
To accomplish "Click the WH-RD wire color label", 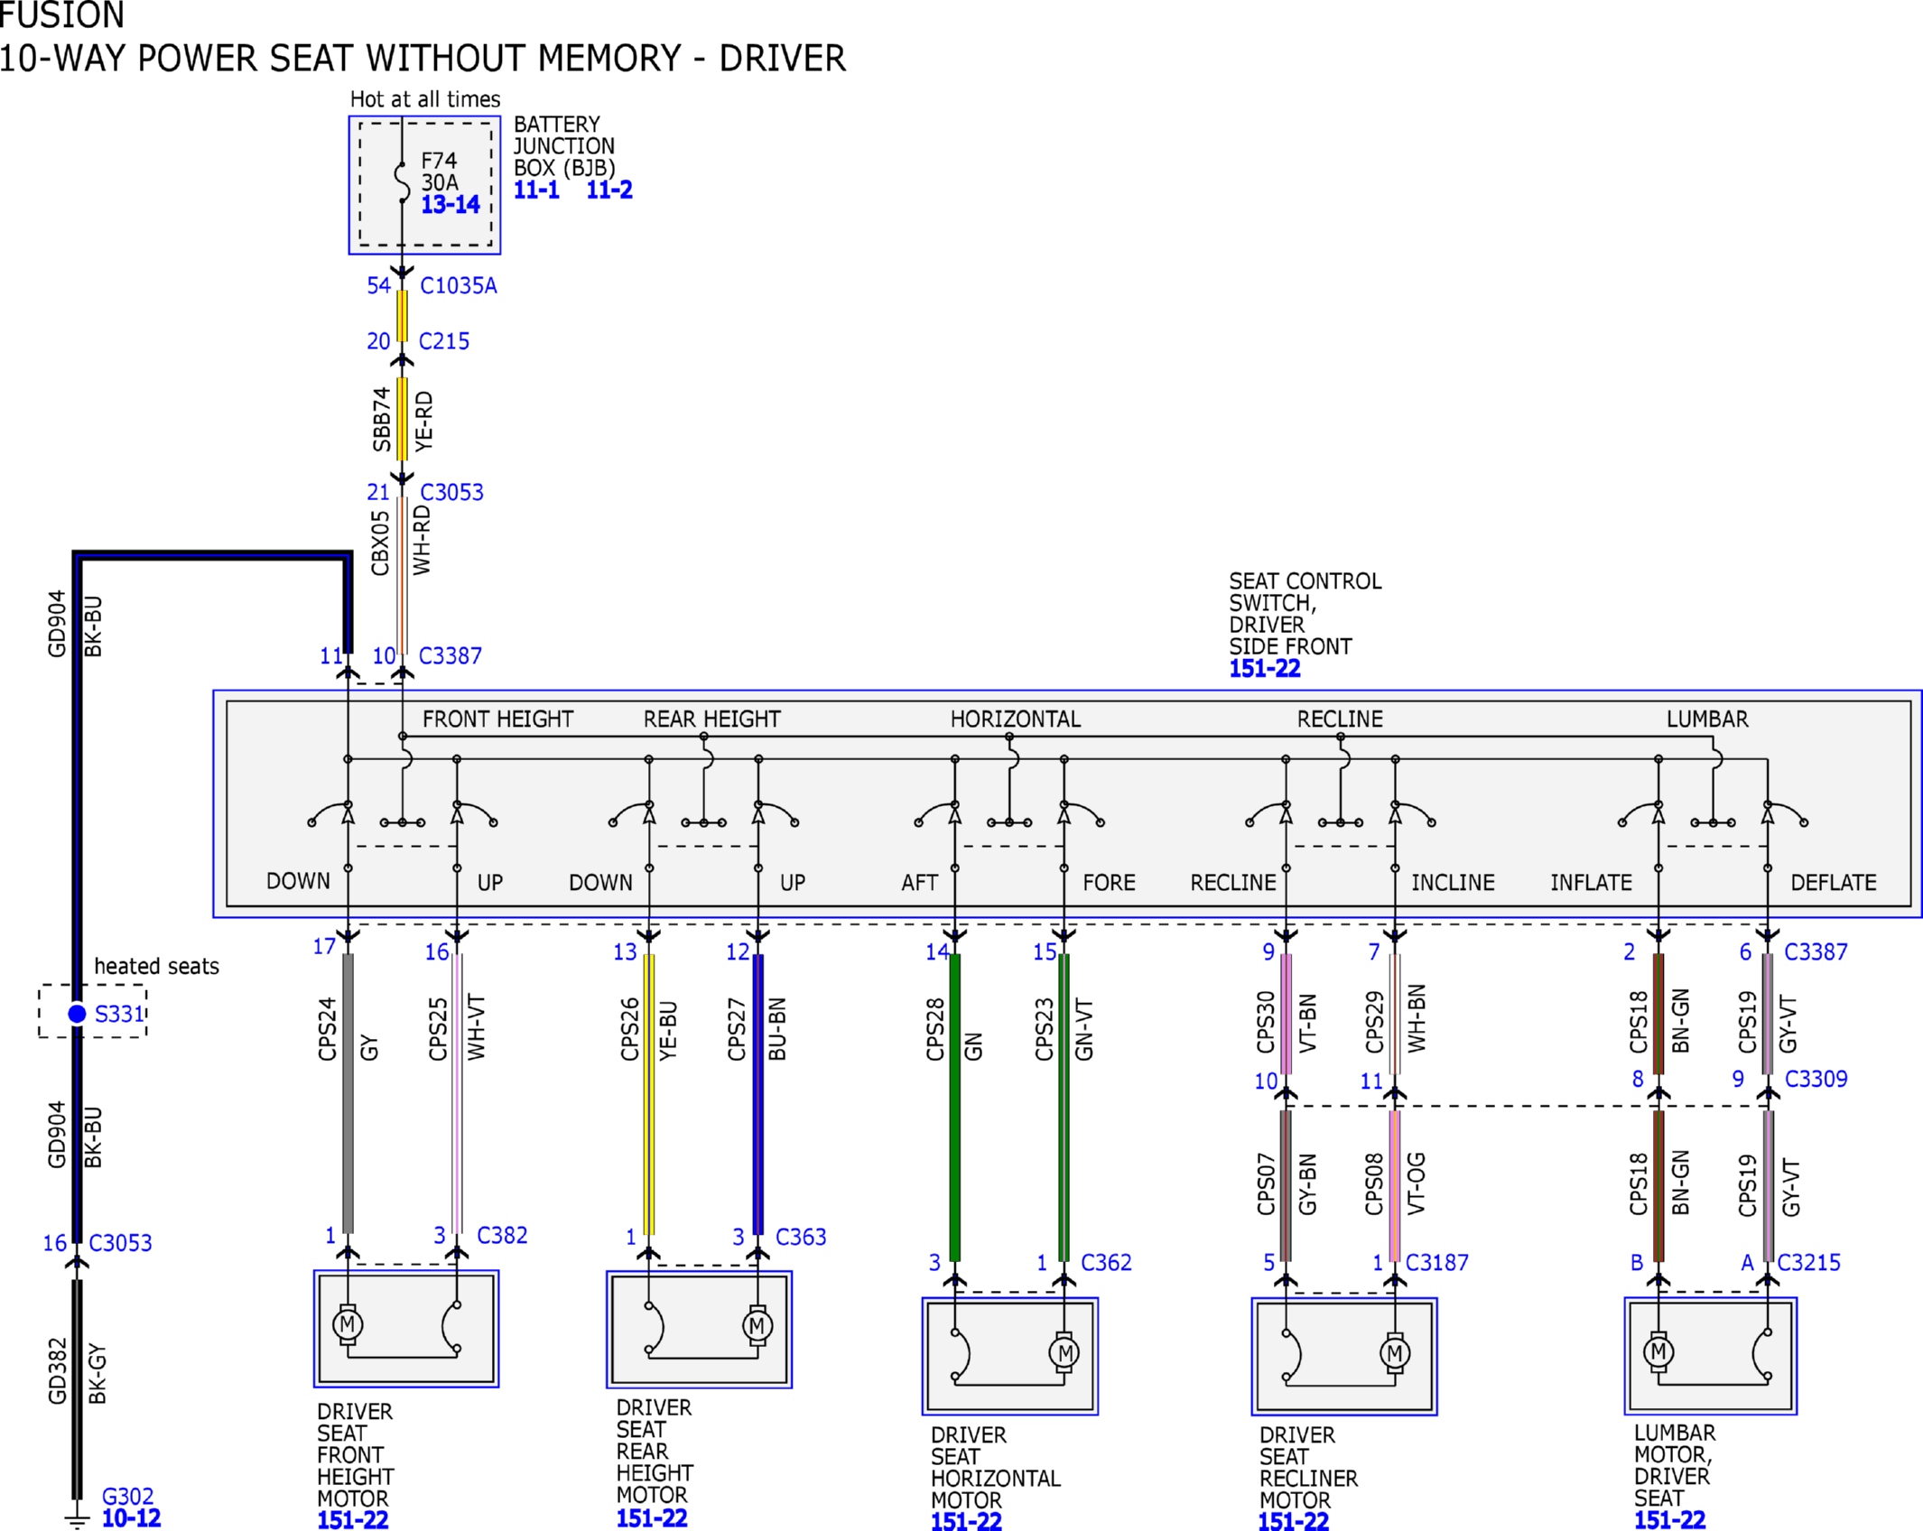I will (423, 541).
